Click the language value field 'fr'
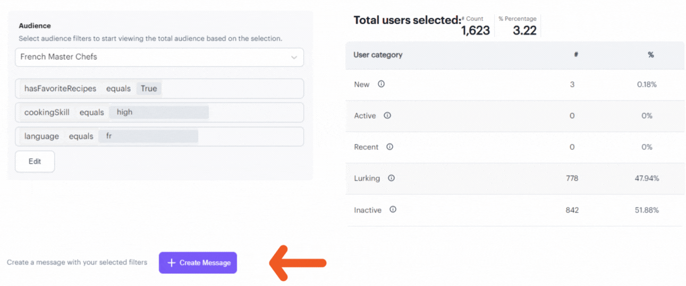Image resolution: width=686 pixels, height=286 pixels. click(148, 136)
